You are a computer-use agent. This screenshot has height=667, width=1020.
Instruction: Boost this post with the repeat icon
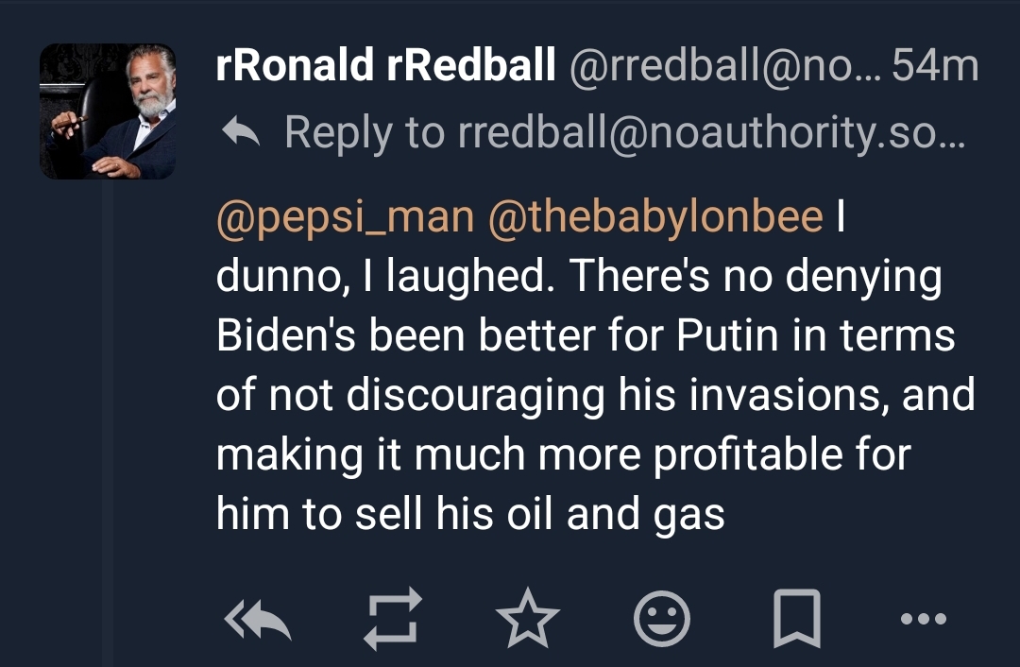[x=391, y=620]
